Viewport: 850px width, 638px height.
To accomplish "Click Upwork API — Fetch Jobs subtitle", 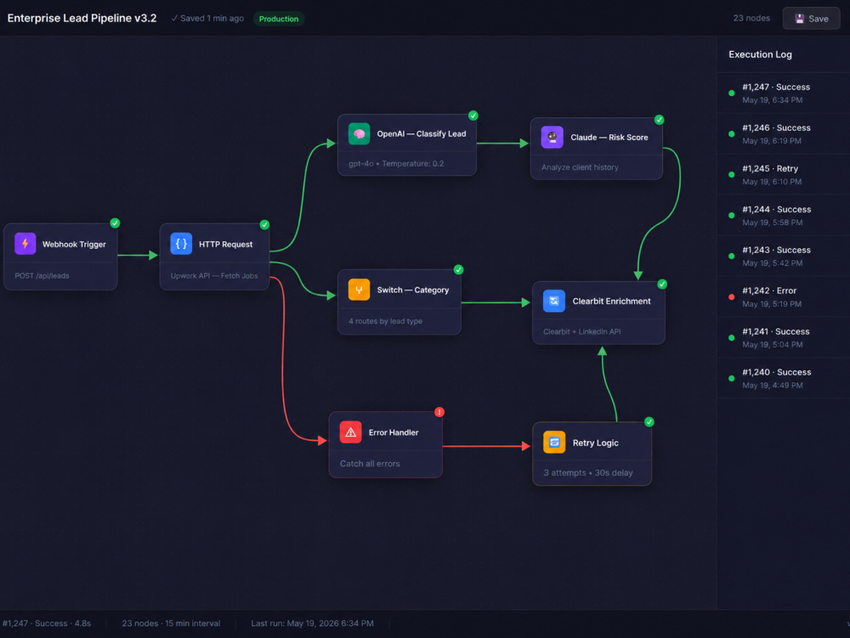I will click(214, 275).
